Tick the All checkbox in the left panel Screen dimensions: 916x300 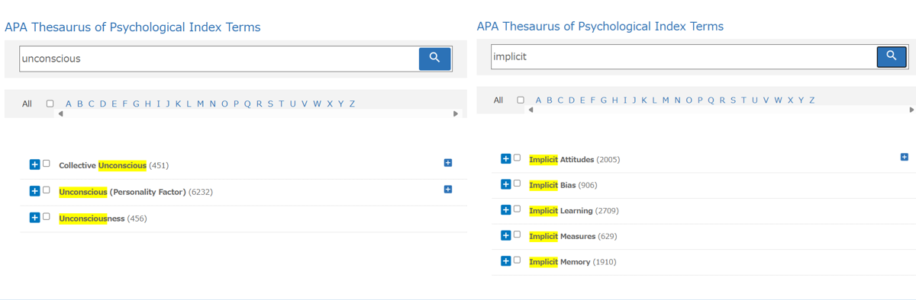tap(50, 104)
